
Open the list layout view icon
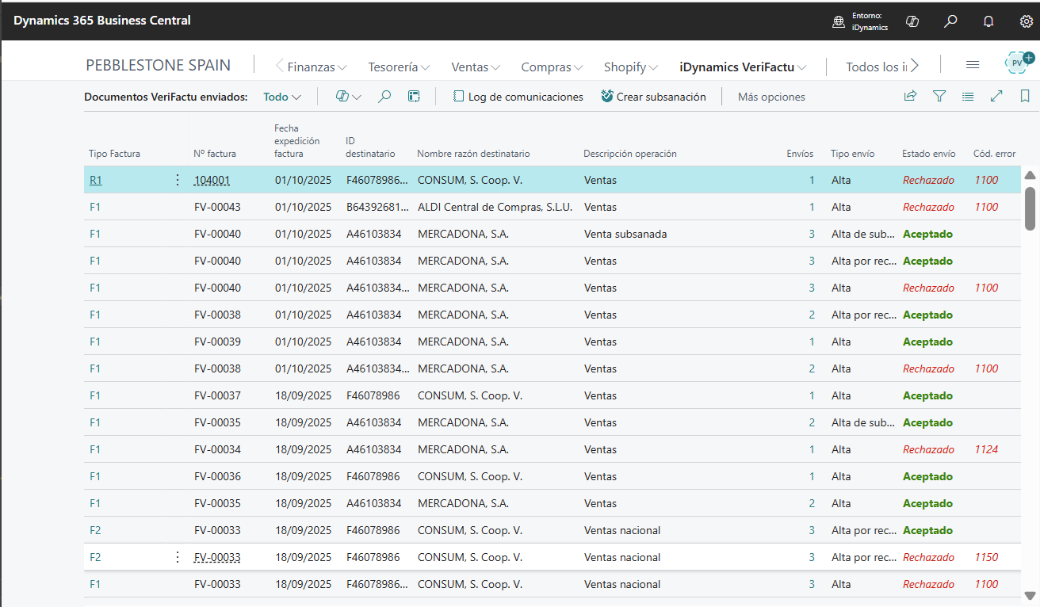click(x=967, y=97)
